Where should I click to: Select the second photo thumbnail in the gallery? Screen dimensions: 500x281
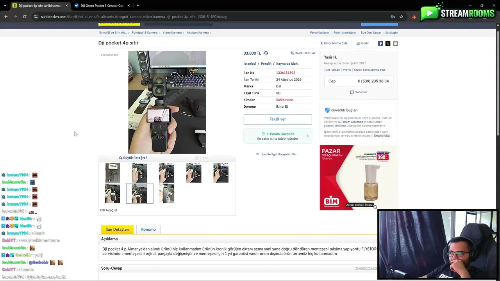[139, 173]
